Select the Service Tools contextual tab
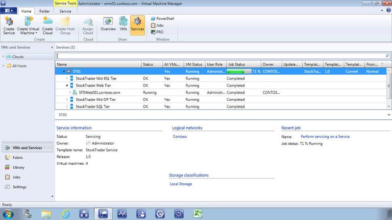Viewport: 392px width, 220px height. [65, 3]
